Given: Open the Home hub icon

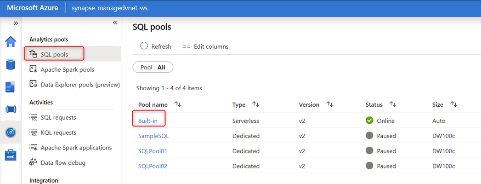Looking at the screenshot, I should pos(11,41).
